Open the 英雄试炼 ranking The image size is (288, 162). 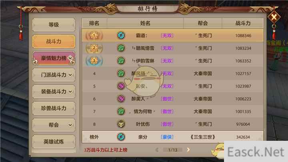54,142
